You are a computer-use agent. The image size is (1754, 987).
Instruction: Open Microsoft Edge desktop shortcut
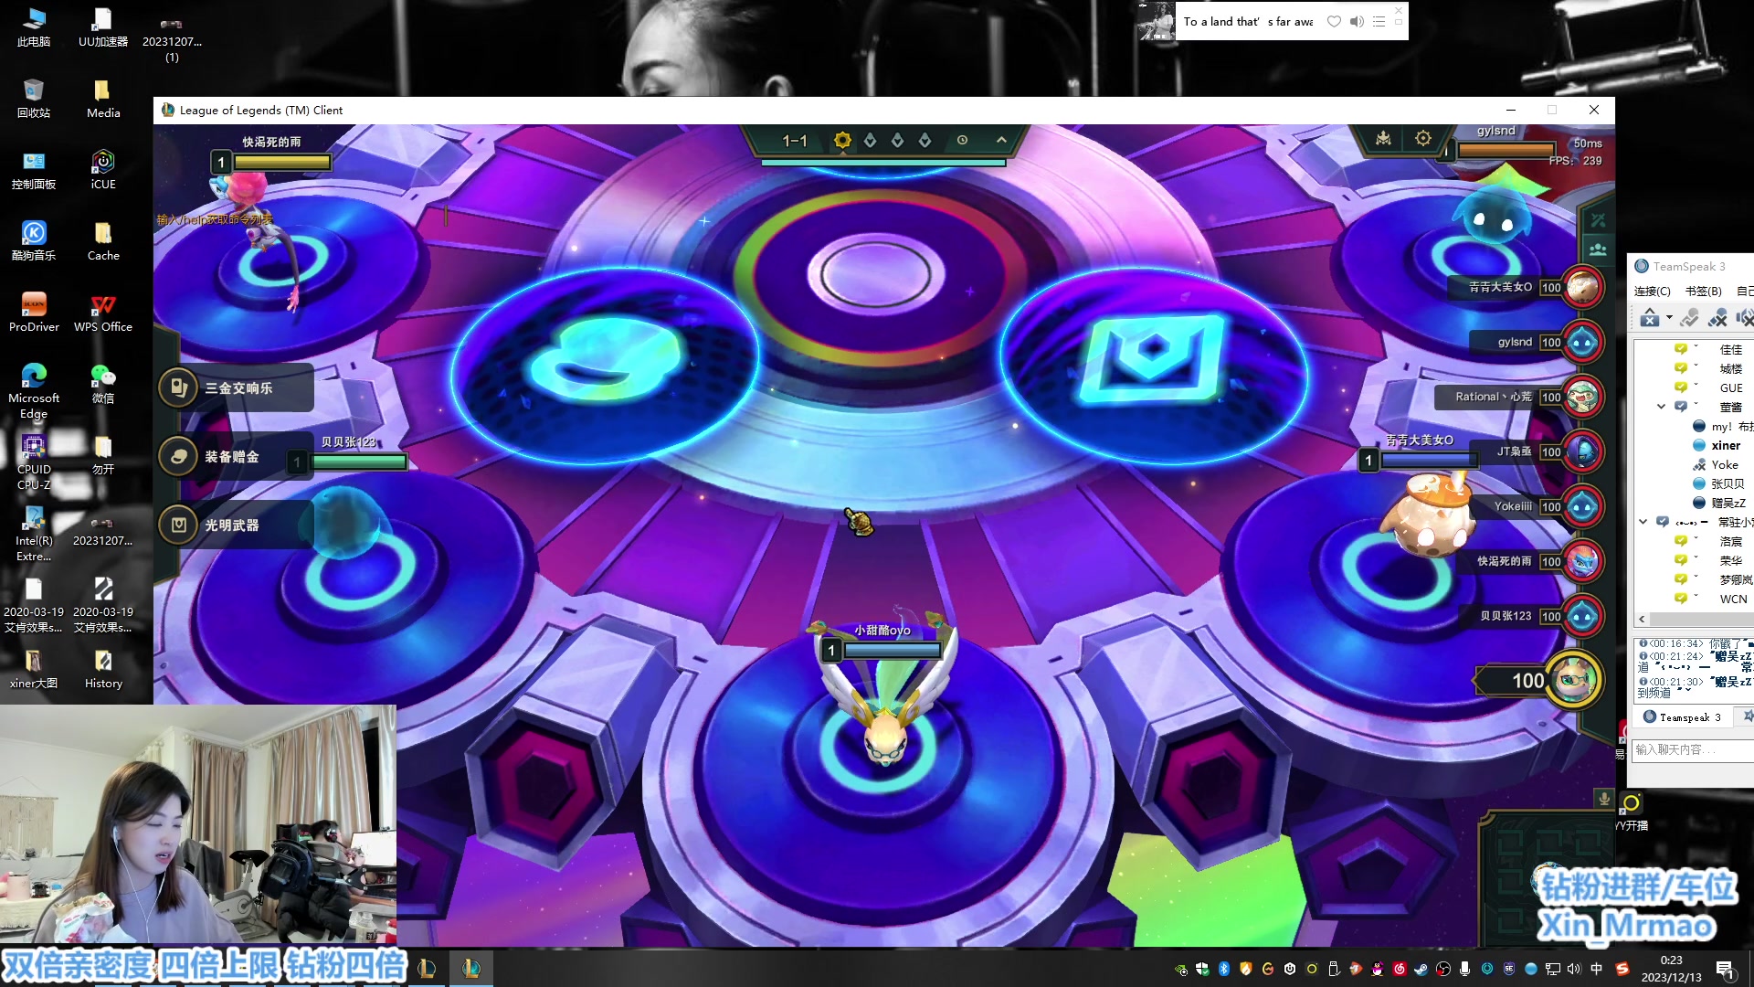click(x=34, y=391)
